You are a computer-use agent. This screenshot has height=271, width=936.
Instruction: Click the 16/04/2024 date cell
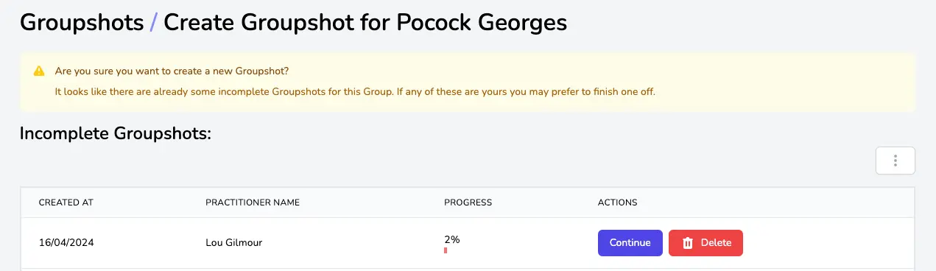coord(66,243)
